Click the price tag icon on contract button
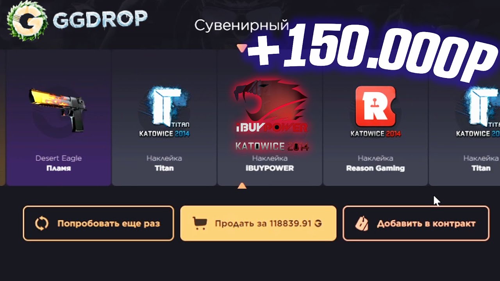Image resolution: width=500 pixels, height=281 pixels. pos(361,224)
